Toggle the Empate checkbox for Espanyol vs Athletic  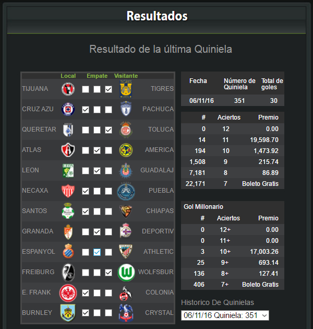pos(97,252)
